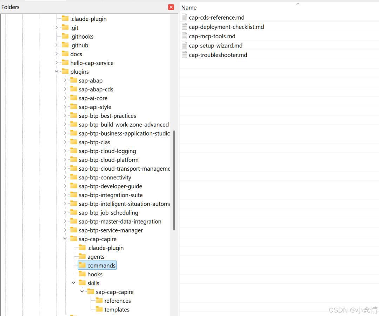Viewport: 379px width, 316px height.
Task: Collapse nested sap-cap-capire under skills
Action: click(x=82, y=291)
